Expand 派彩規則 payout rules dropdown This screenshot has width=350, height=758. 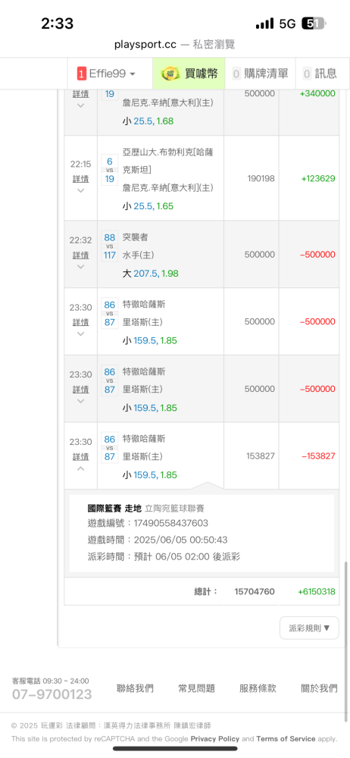pos(309,628)
